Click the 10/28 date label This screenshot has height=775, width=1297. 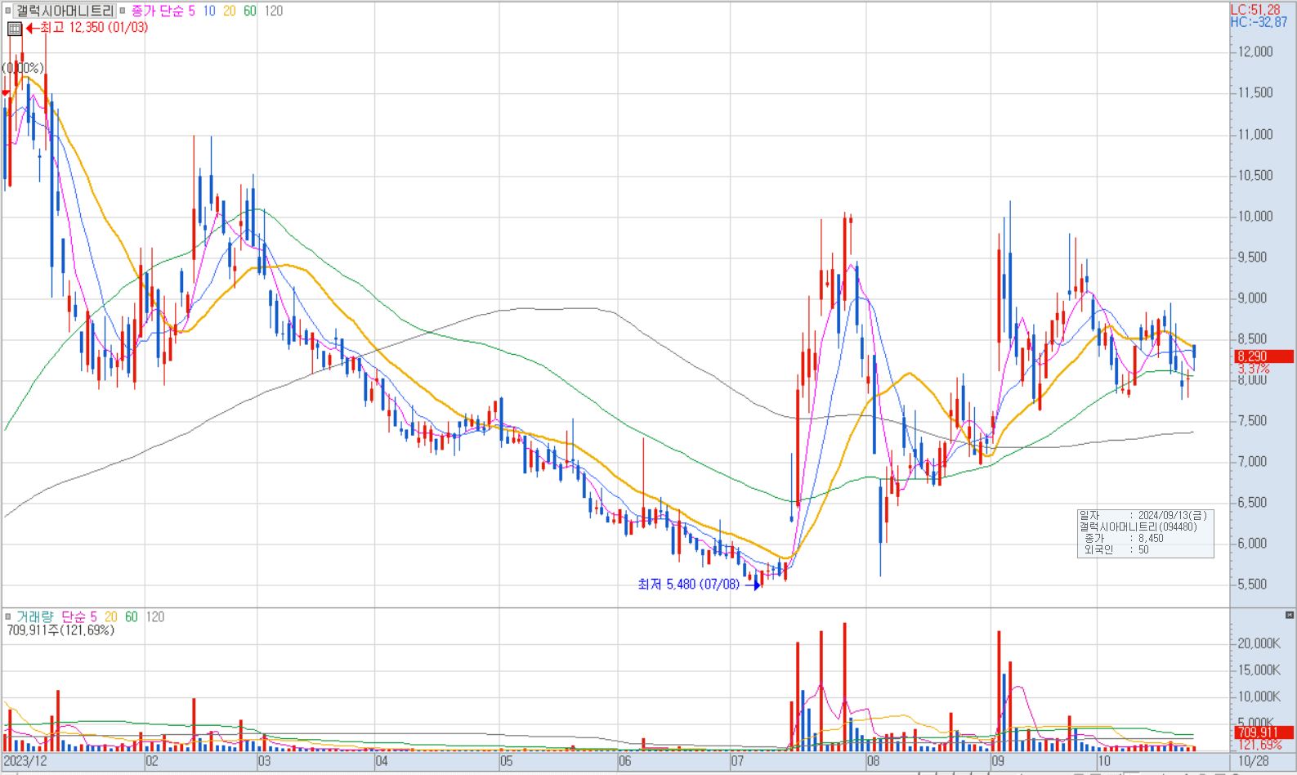[x=1255, y=761]
